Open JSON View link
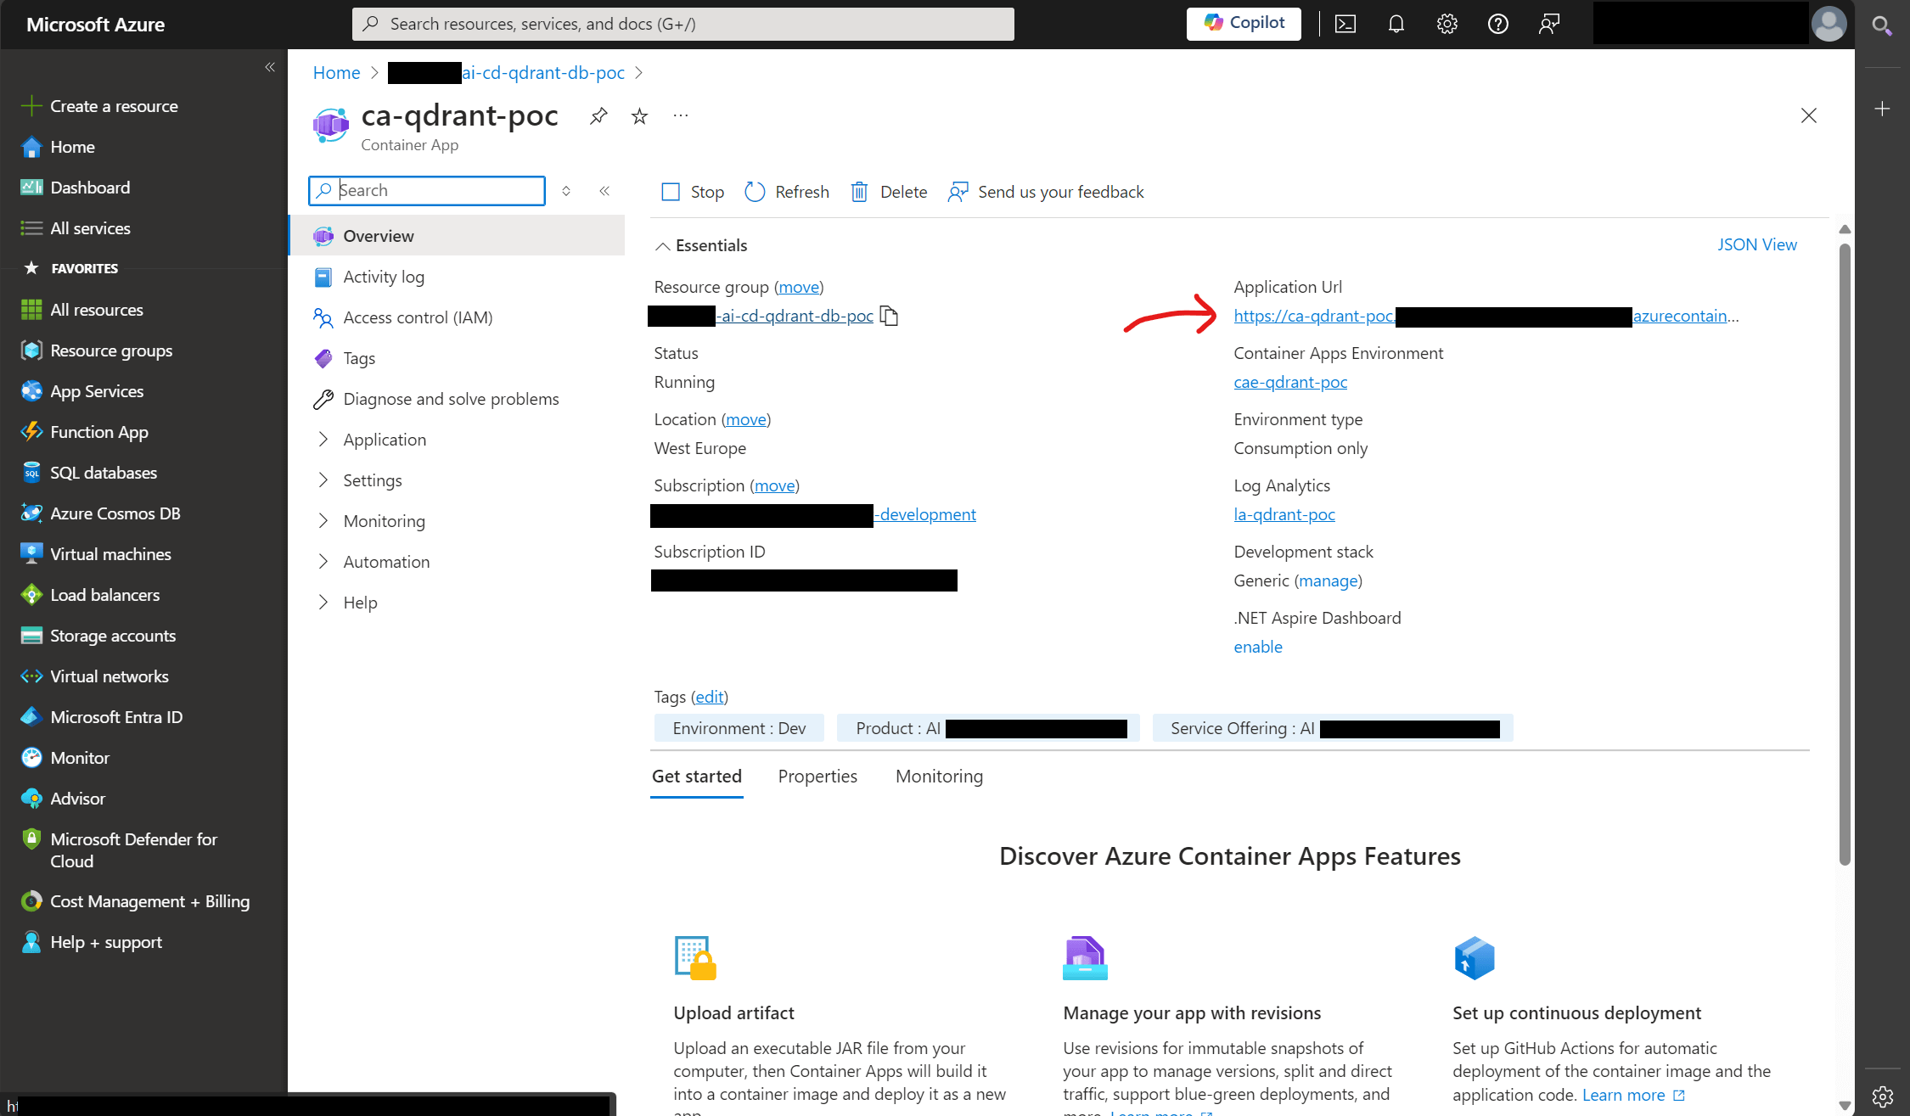Screen dimensions: 1910x1116 pos(1757,244)
